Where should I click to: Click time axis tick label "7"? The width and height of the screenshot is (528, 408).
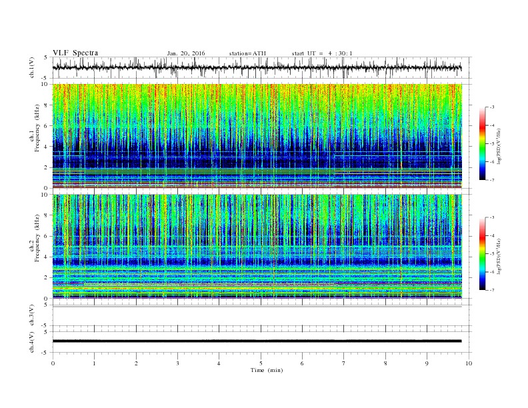[343, 363]
